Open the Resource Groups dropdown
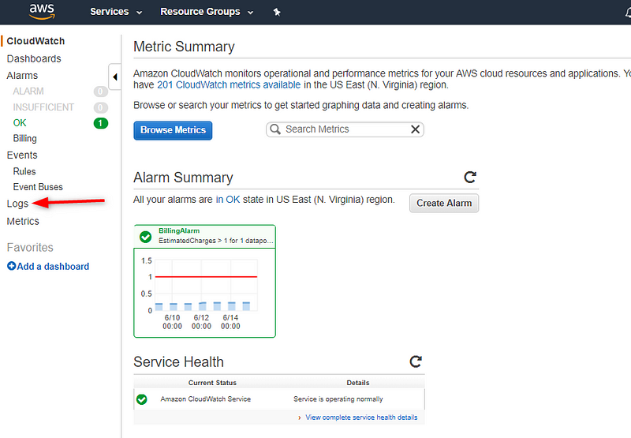Image resolution: width=631 pixels, height=438 pixels. tap(207, 12)
